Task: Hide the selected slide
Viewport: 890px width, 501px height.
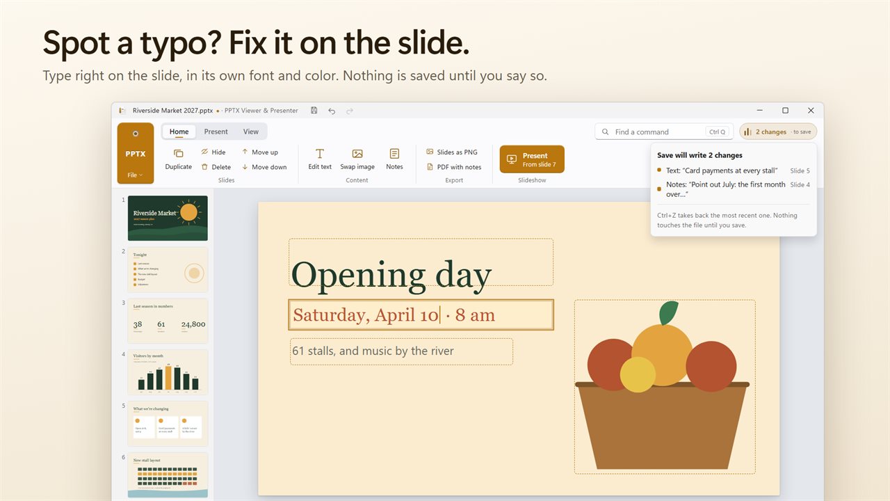Action: [x=213, y=152]
